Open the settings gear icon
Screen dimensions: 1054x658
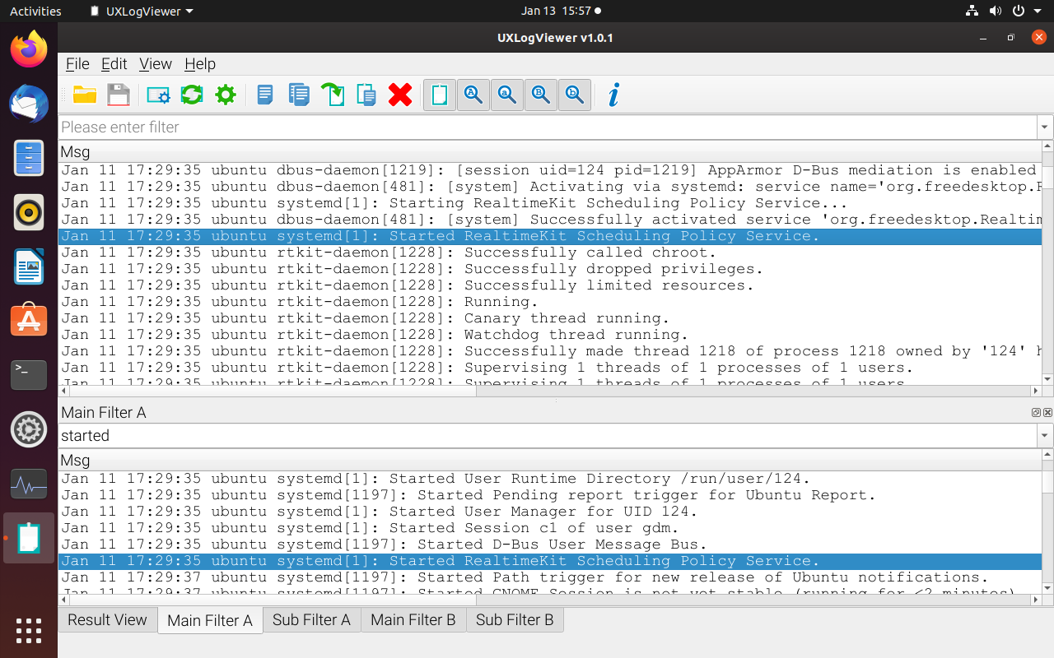(x=225, y=94)
